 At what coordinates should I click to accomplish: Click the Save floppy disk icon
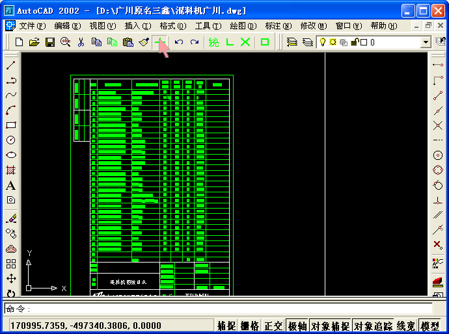tap(50, 42)
